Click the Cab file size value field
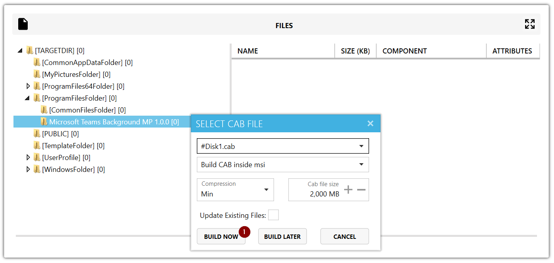This screenshot has height=263, width=554. (324, 194)
